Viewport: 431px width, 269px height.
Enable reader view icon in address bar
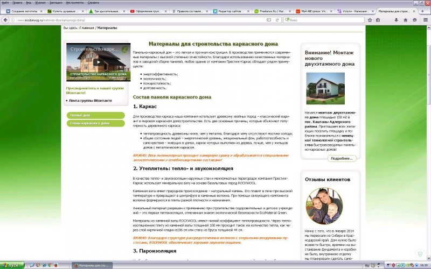point(269,20)
